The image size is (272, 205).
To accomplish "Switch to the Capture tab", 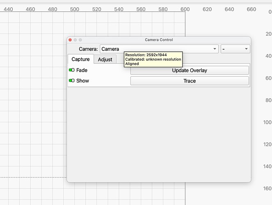I will pyautogui.click(x=80, y=59).
